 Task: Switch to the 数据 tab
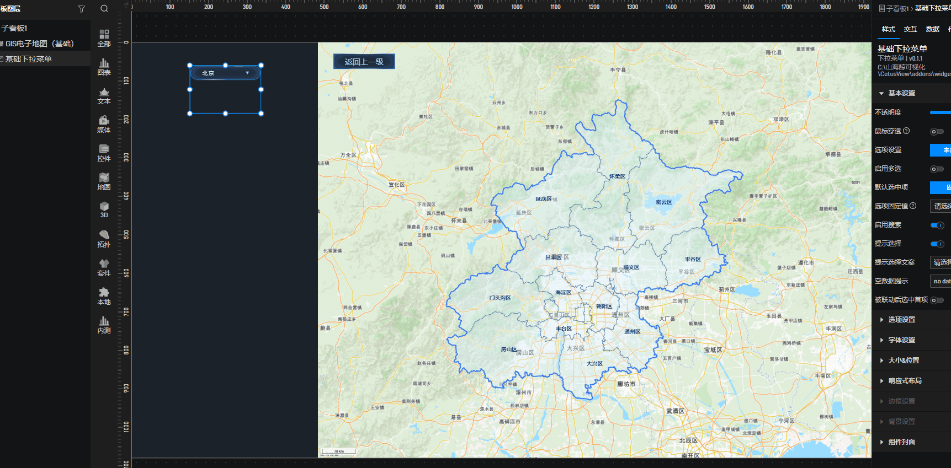(932, 29)
